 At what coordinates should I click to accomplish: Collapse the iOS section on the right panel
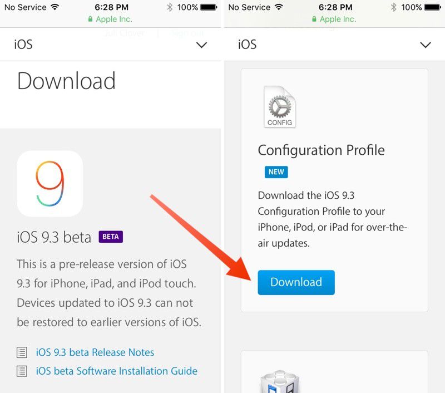pyautogui.click(x=426, y=45)
